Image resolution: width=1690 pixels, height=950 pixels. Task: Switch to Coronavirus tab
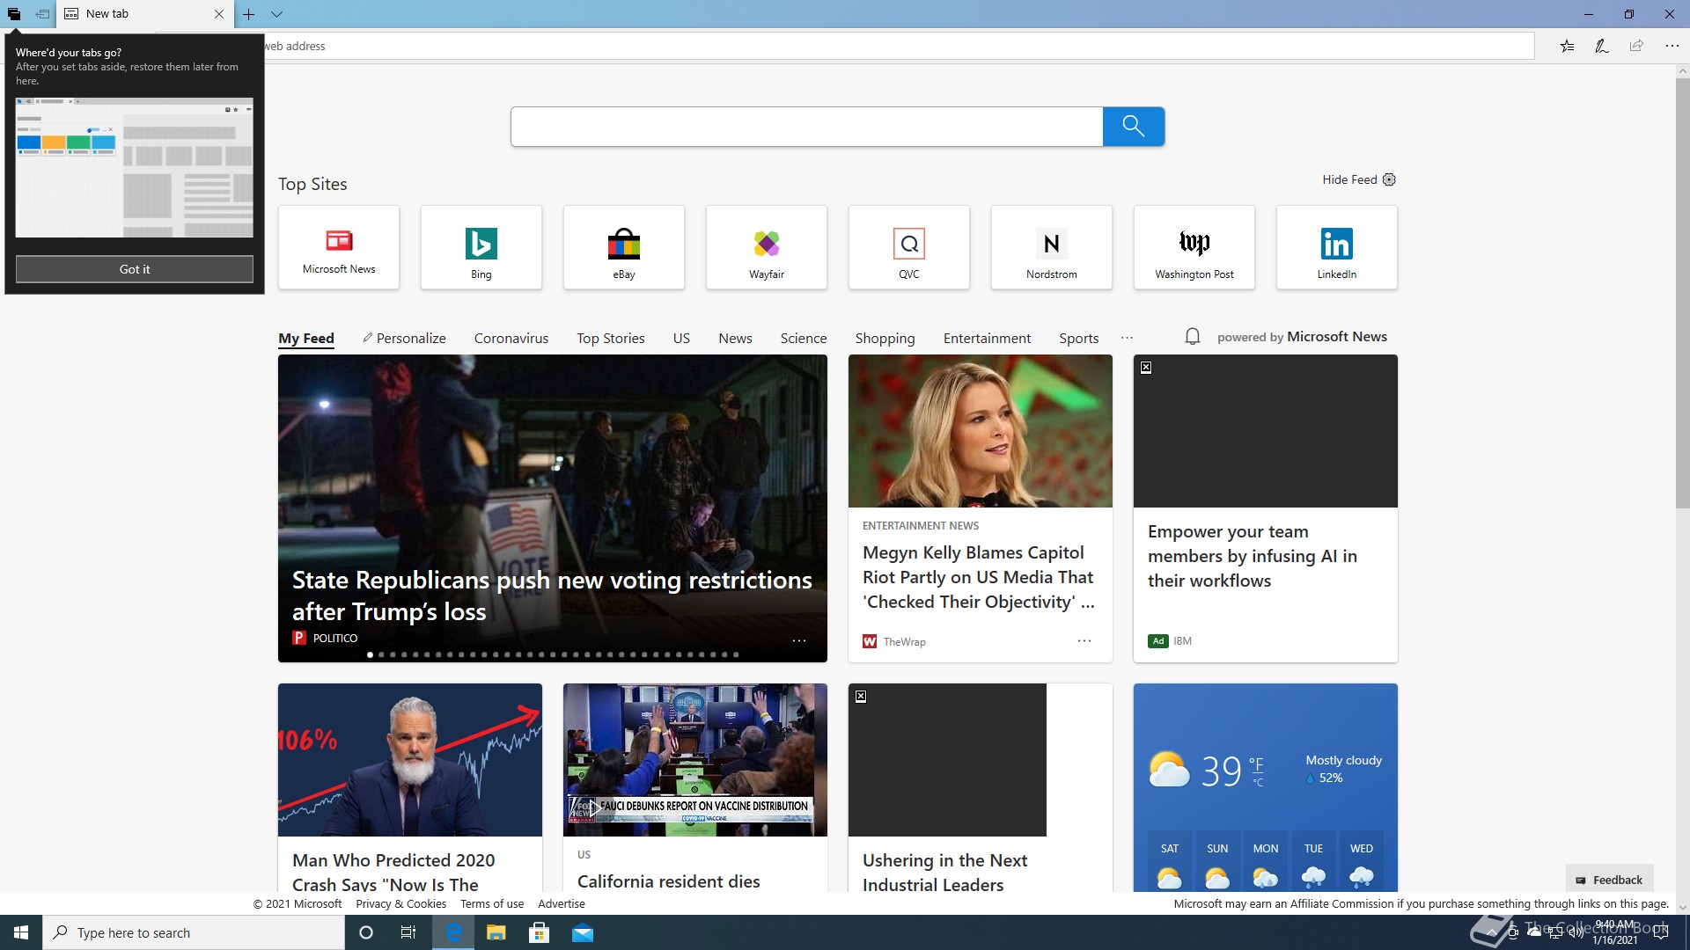tap(511, 339)
